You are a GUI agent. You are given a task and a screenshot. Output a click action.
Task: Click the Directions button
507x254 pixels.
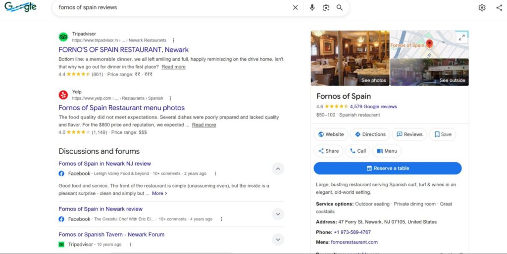370,134
